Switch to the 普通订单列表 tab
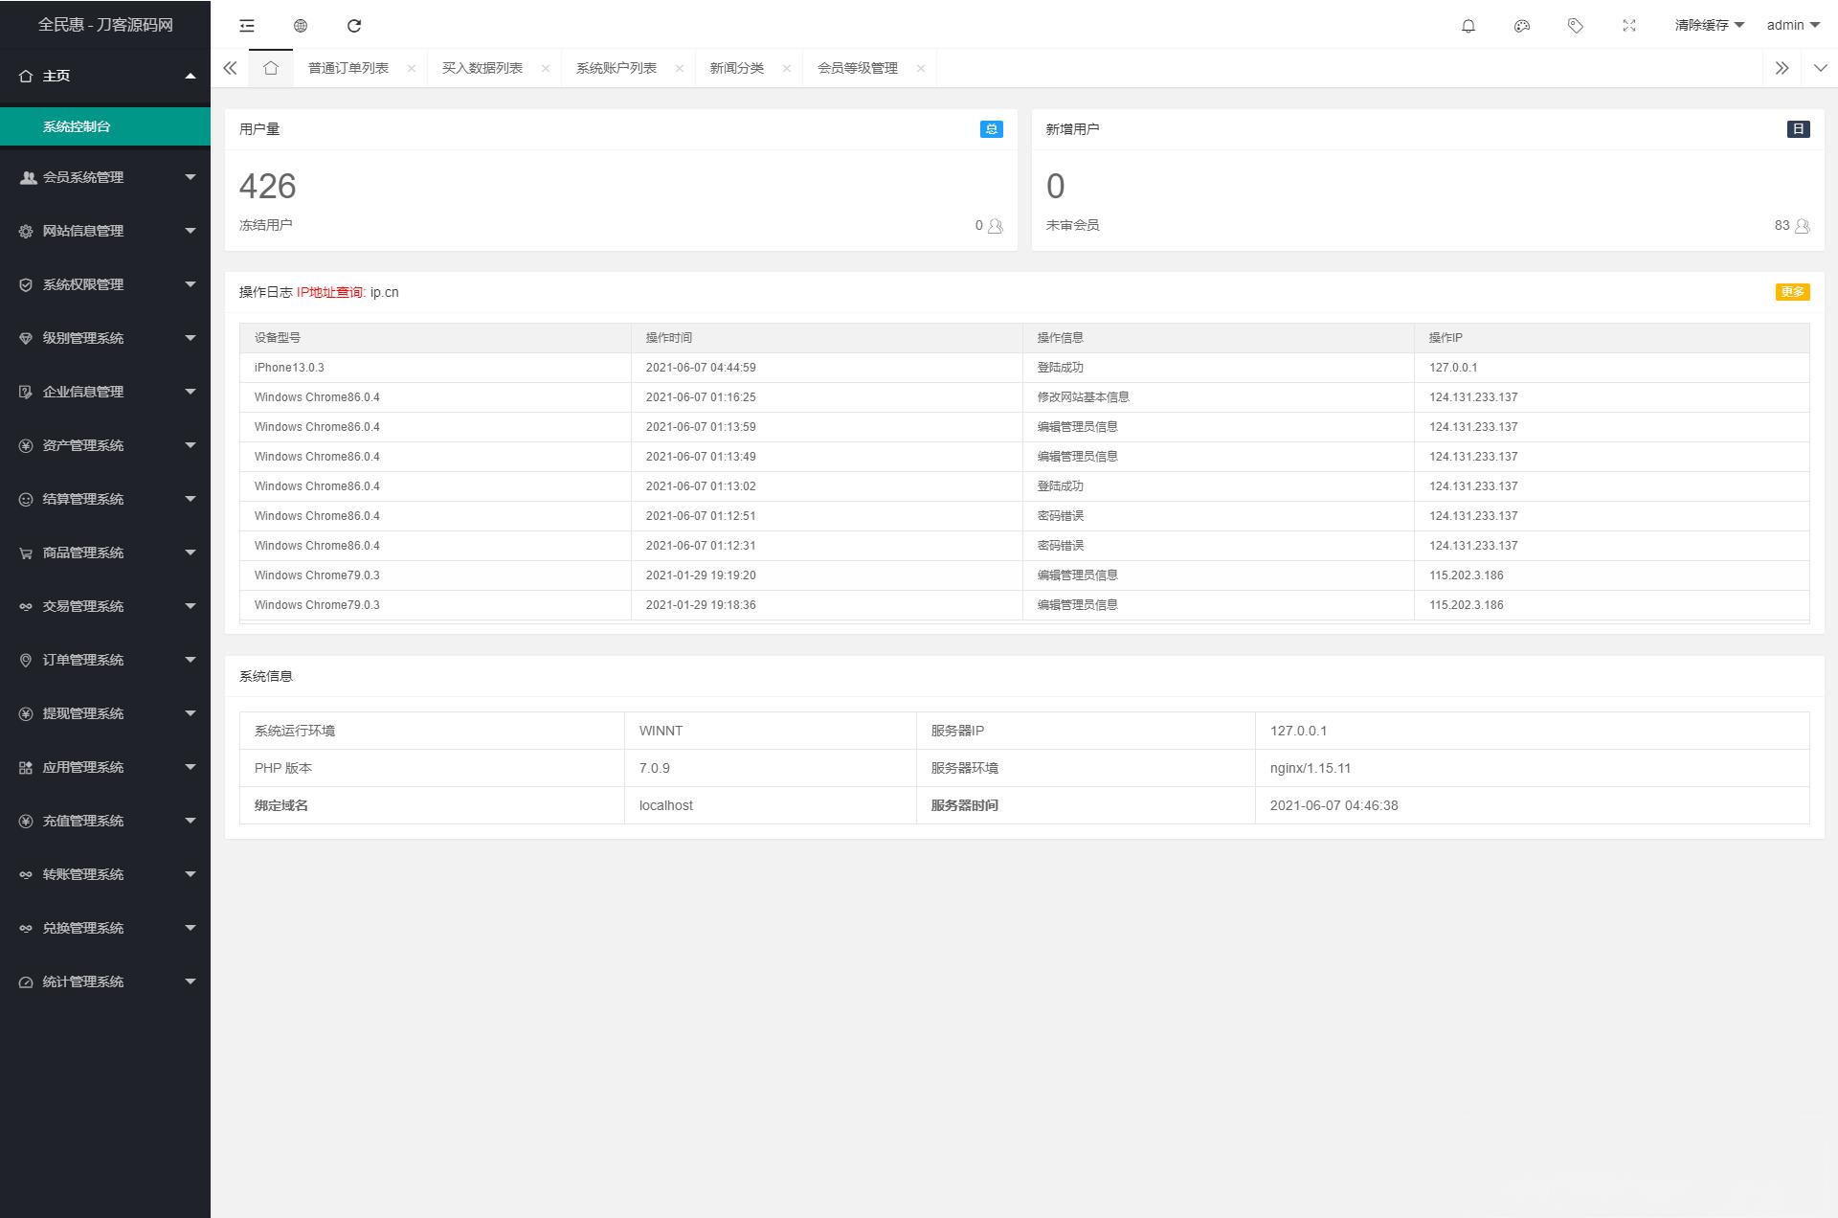Viewport: 1838px width, 1218px height. [x=348, y=68]
